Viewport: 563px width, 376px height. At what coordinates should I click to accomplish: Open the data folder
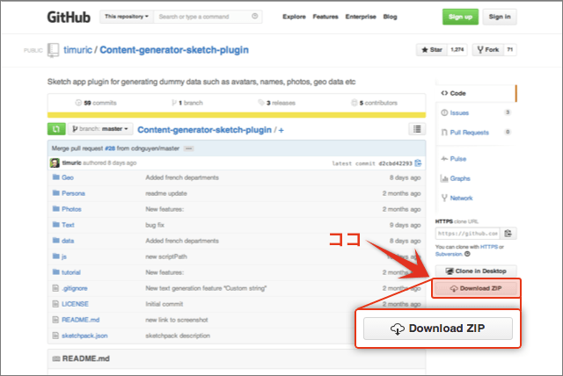pyautogui.click(x=68, y=241)
